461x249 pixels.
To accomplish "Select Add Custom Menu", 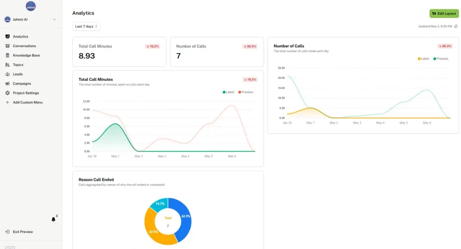I will coord(27,102).
